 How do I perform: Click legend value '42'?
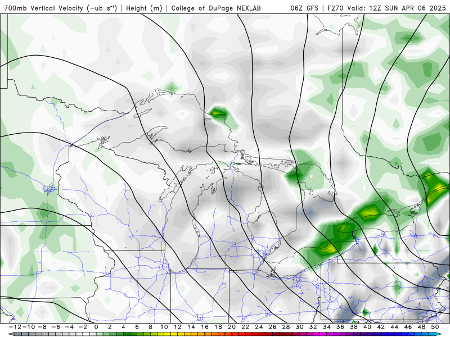tap(381, 327)
